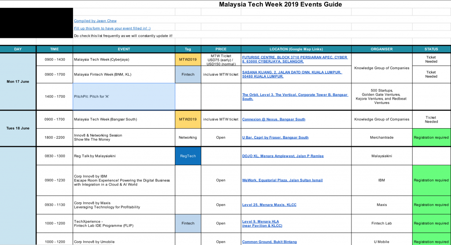The height and width of the screenshot is (245, 451).
Task: Select the DAY column header
Action: coord(18,49)
